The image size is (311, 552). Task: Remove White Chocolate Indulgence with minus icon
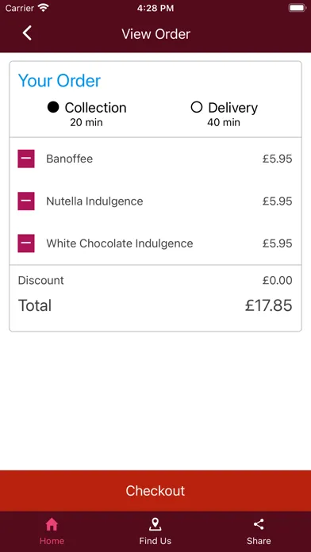click(26, 243)
